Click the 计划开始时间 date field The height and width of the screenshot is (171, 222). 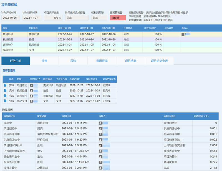click(x=11, y=18)
